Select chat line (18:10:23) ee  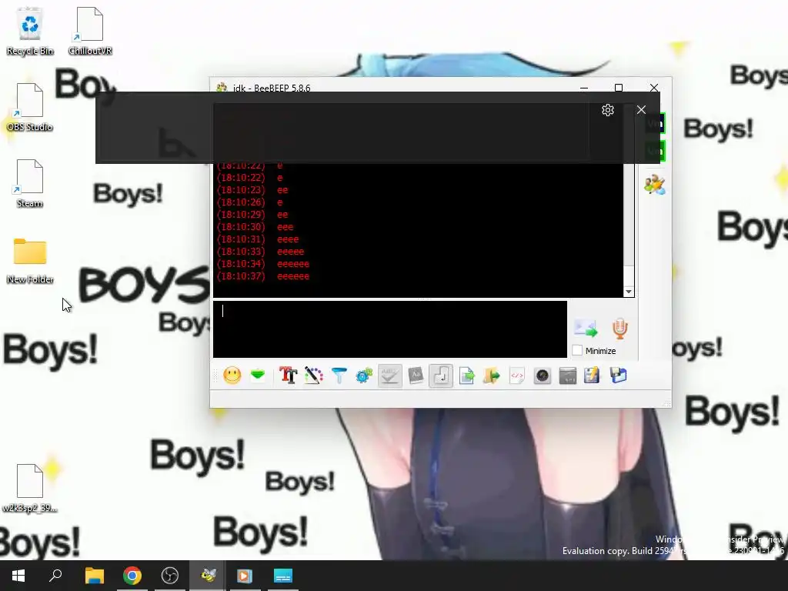coord(252,190)
